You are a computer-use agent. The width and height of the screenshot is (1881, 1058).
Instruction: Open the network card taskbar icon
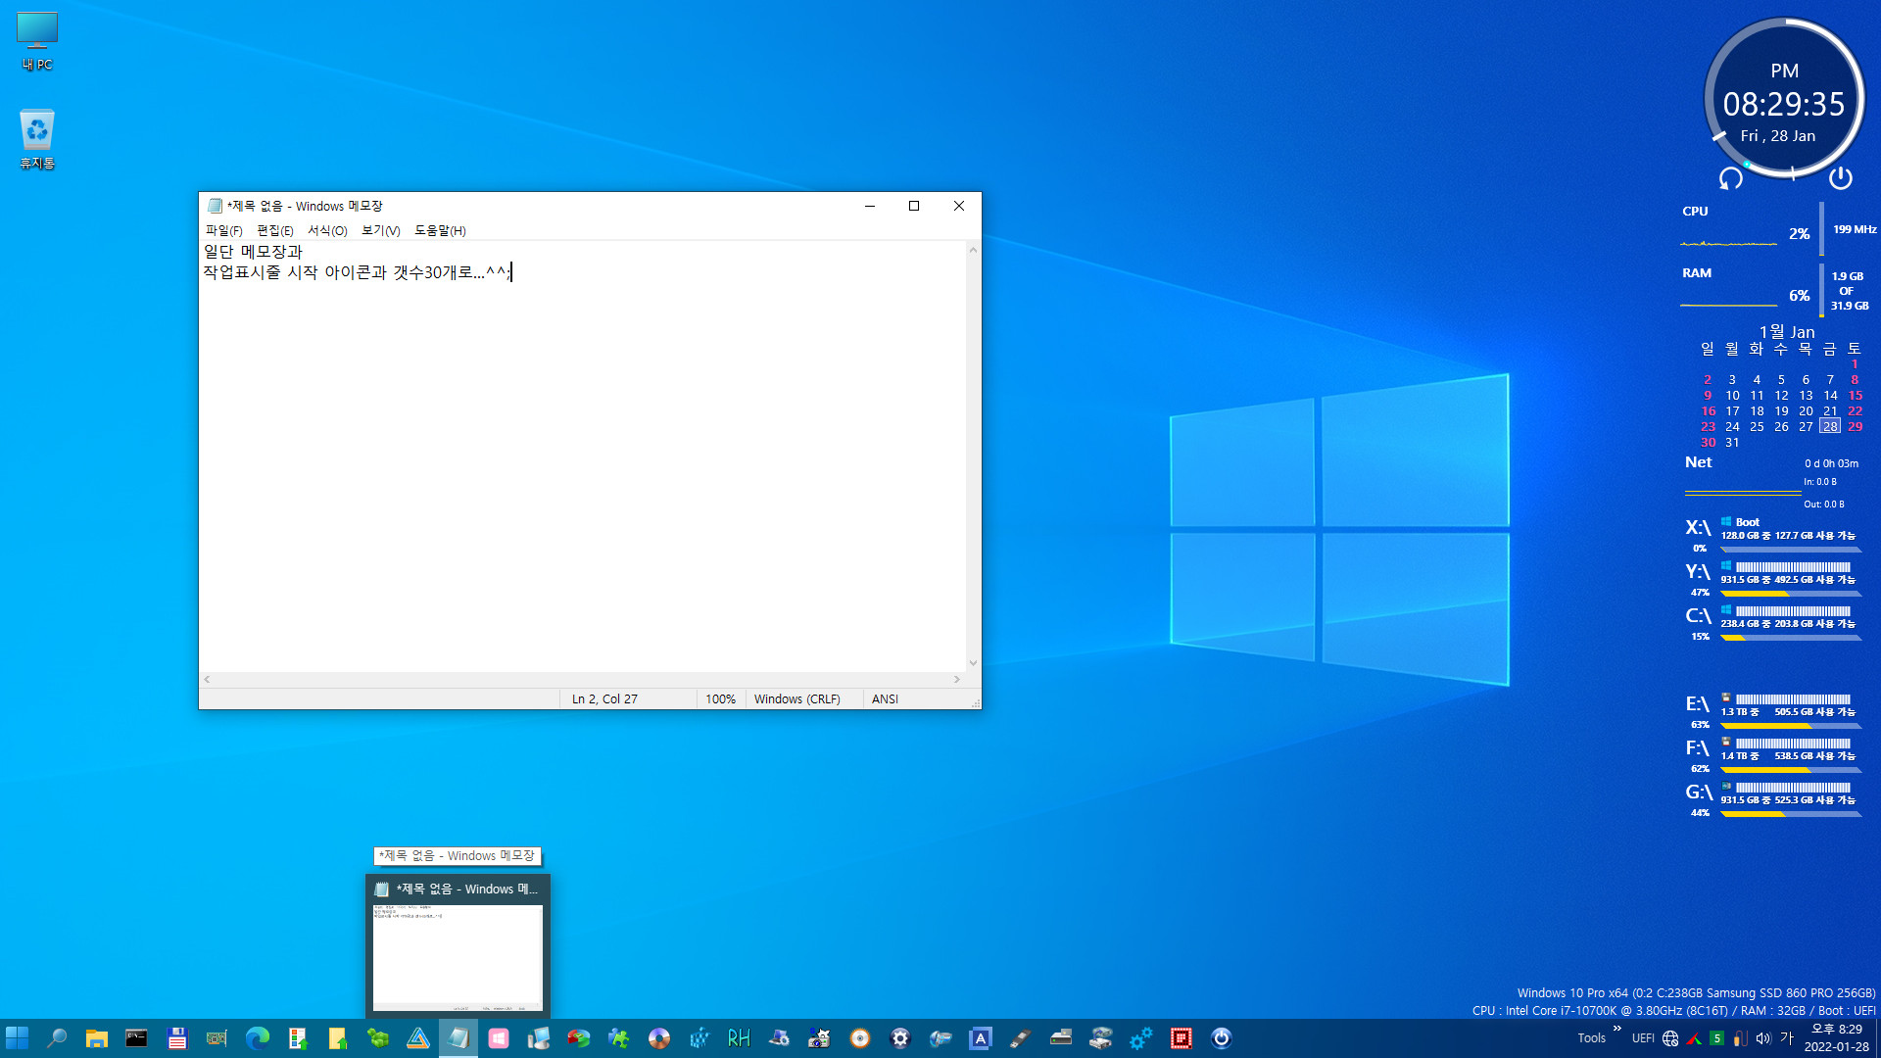click(x=217, y=1038)
